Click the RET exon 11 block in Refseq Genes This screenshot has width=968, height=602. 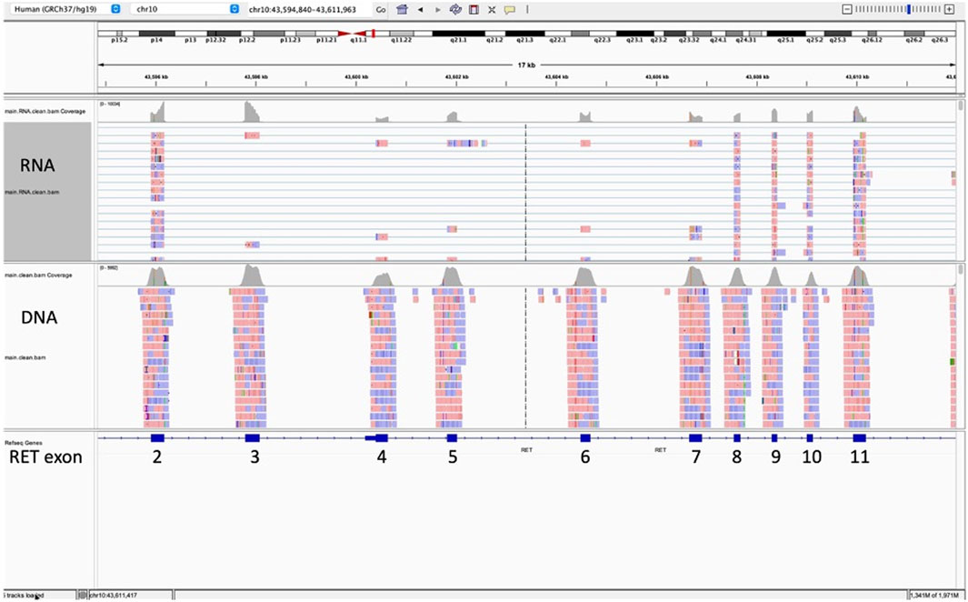pyautogui.click(x=859, y=437)
